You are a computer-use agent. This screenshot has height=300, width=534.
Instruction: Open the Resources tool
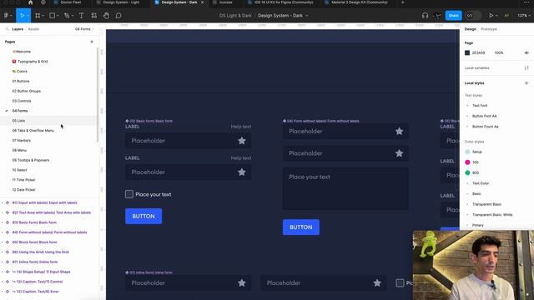point(94,15)
